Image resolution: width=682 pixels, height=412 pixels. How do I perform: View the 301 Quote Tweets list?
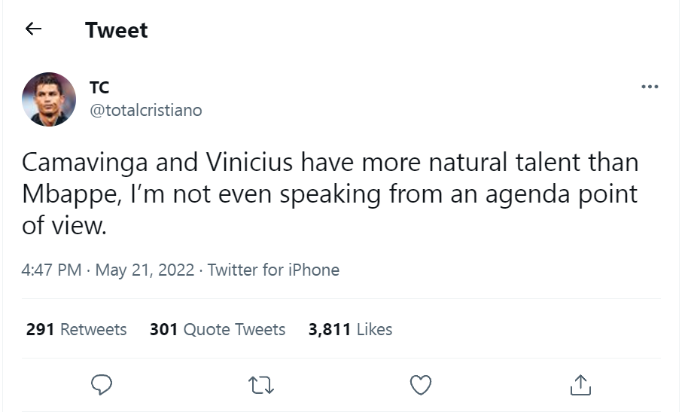pos(218,329)
